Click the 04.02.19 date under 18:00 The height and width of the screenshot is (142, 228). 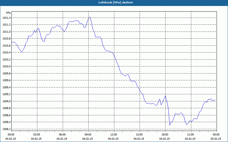pos(164,139)
